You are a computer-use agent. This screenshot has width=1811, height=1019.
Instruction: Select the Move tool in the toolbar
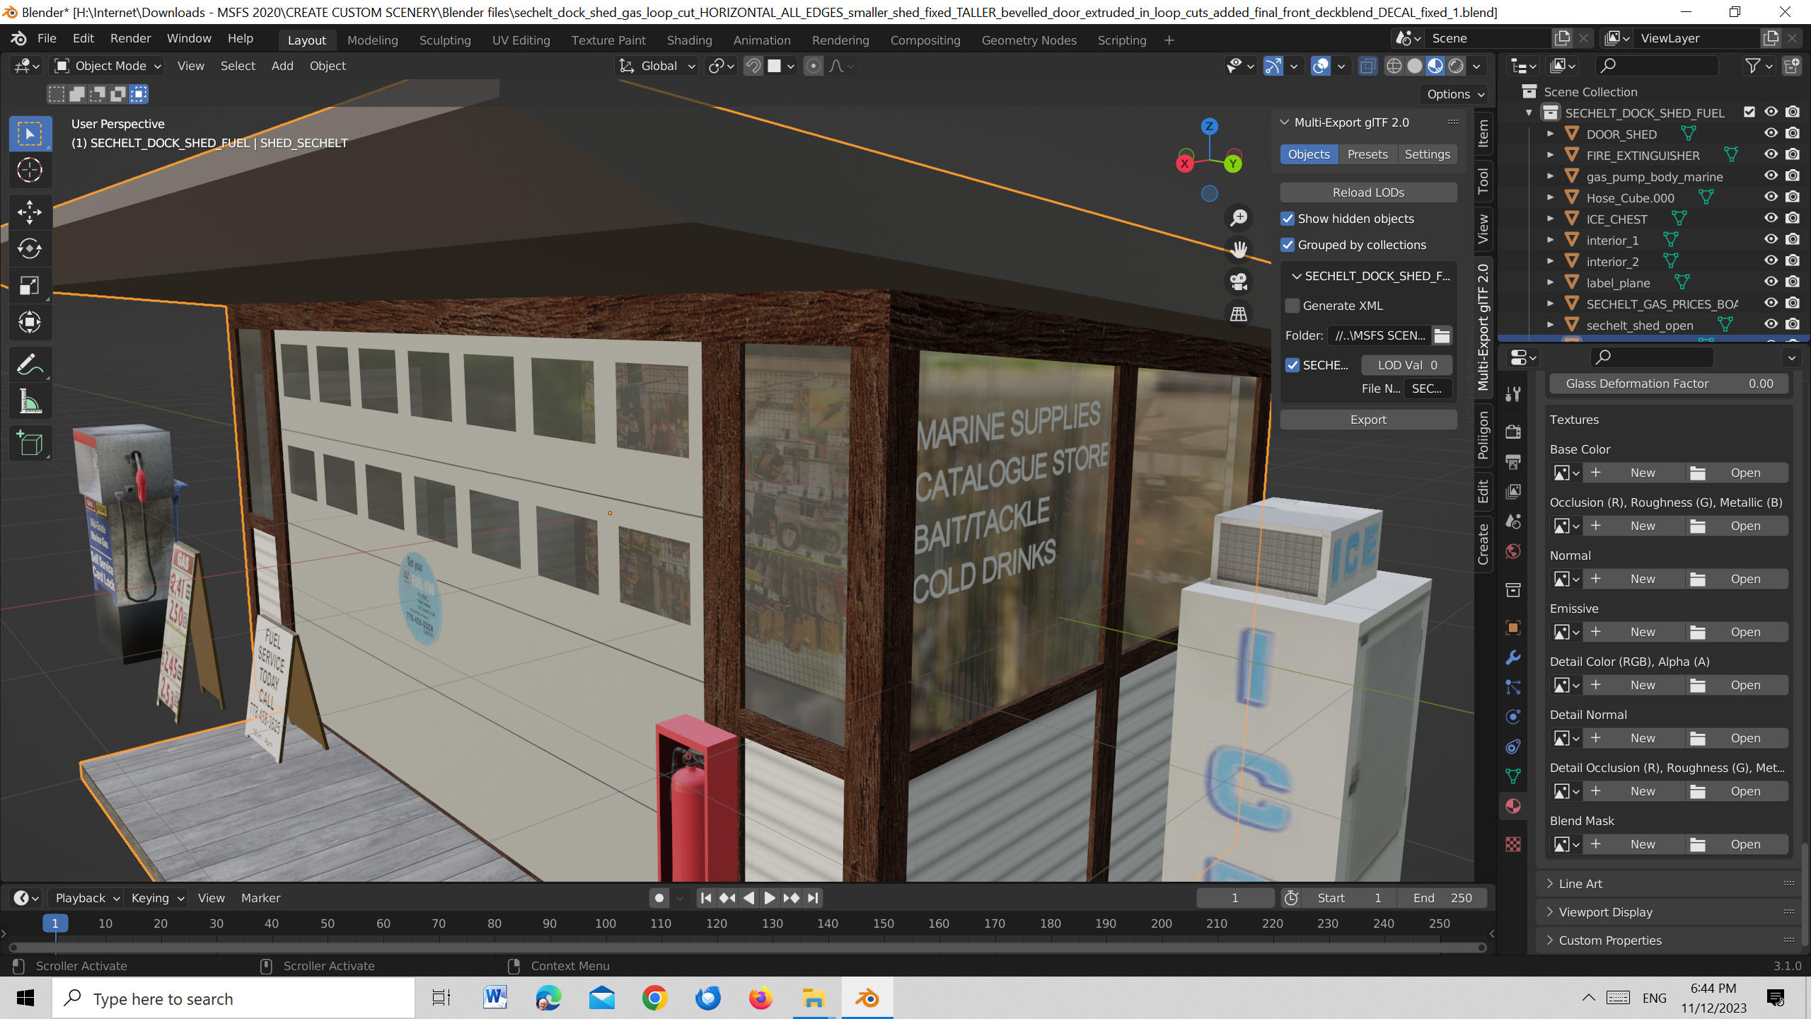click(x=30, y=211)
